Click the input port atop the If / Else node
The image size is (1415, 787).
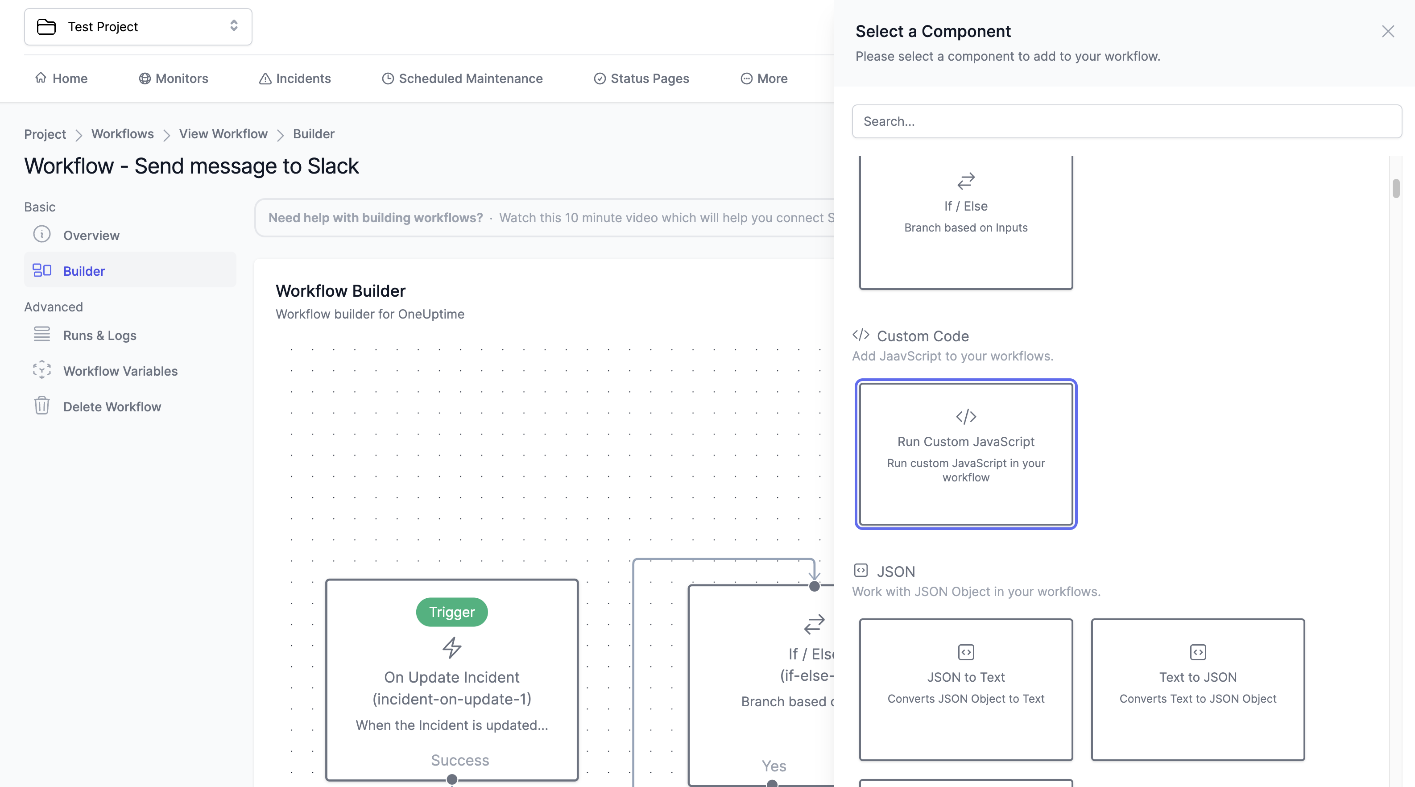coord(814,587)
